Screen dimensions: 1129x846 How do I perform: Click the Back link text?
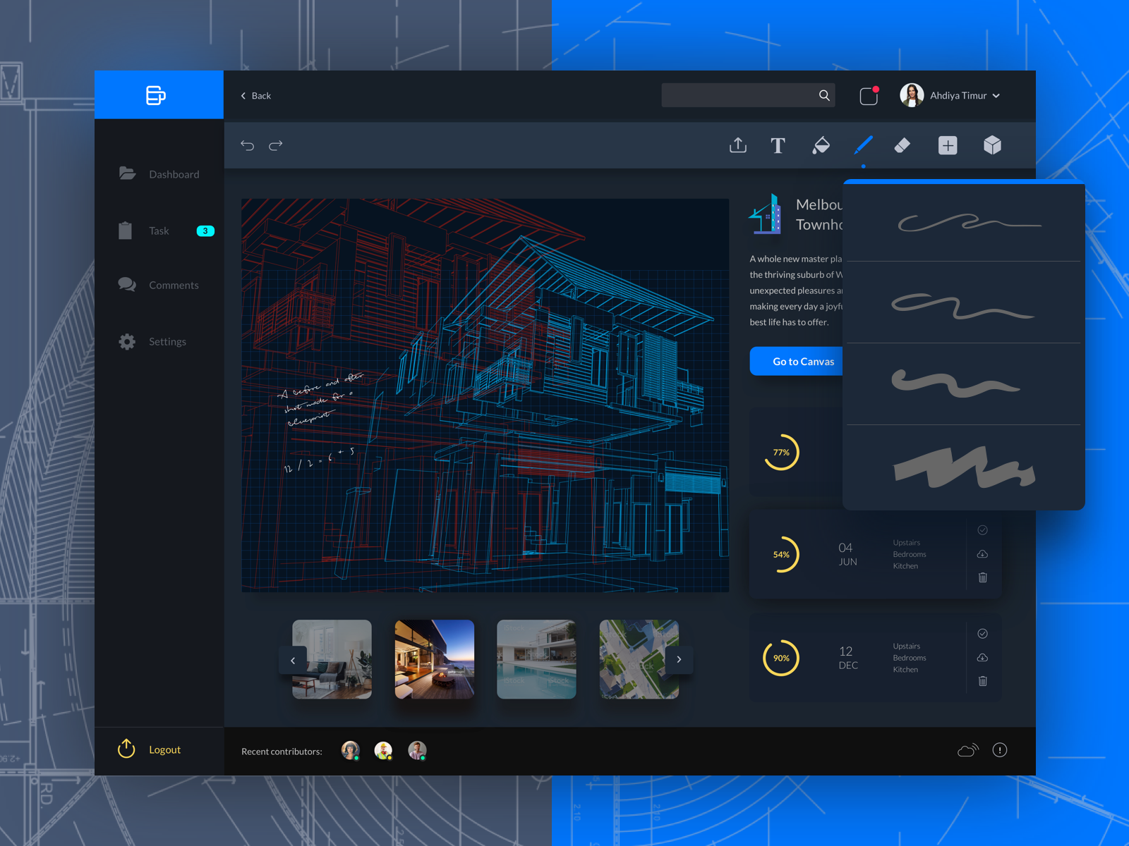click(261, 96)
